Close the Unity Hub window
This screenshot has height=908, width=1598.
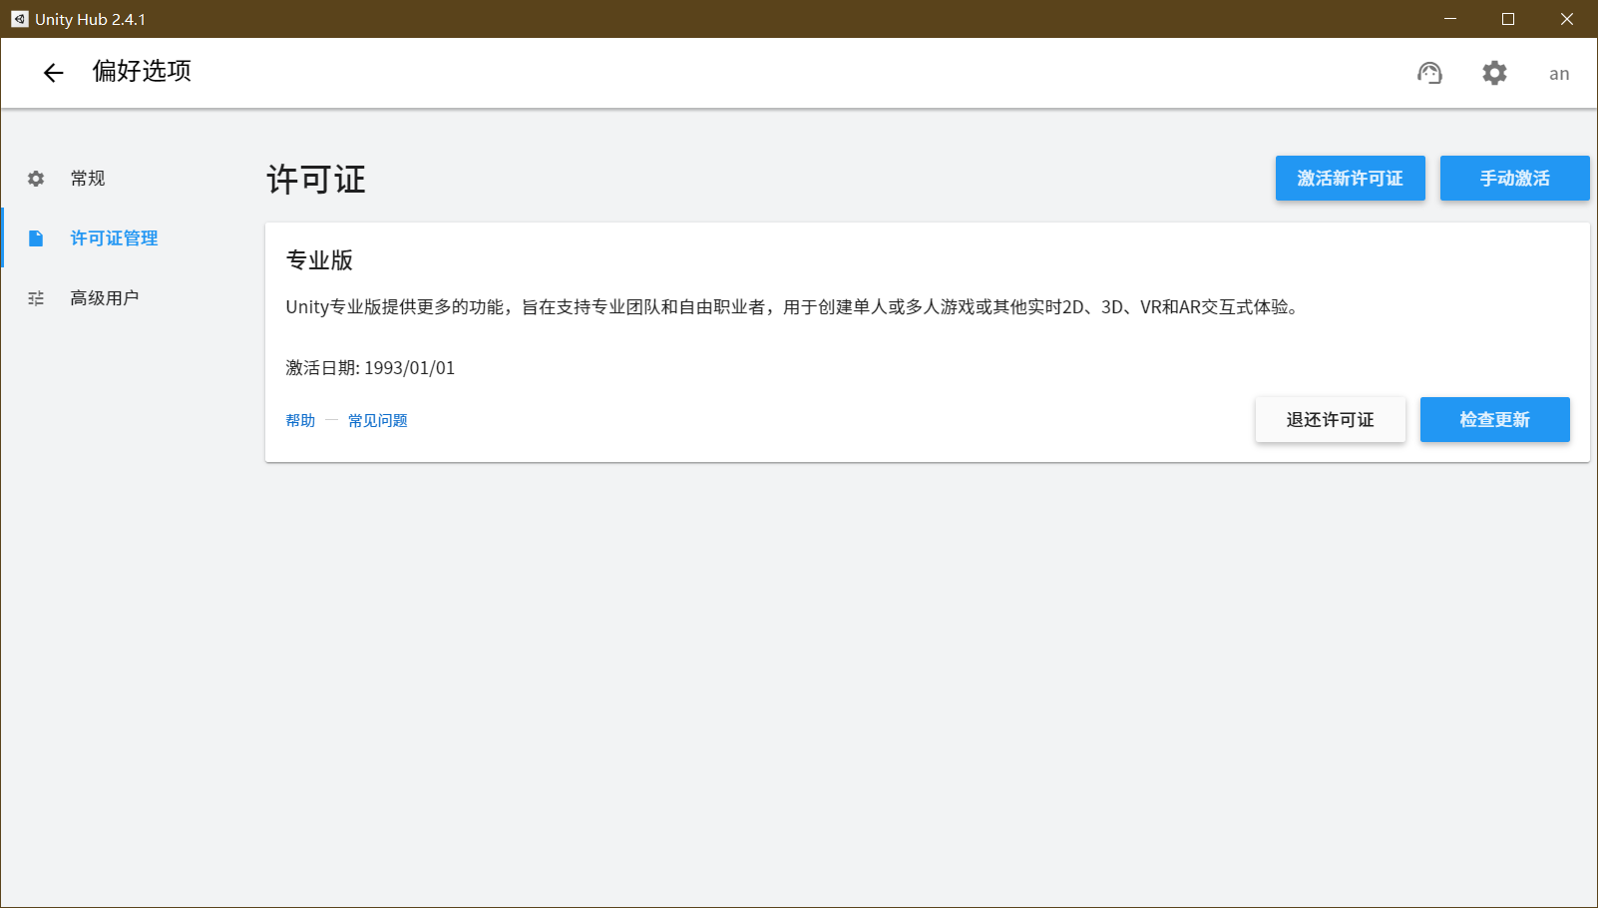pyautogui.click(x=1567, y=19)
